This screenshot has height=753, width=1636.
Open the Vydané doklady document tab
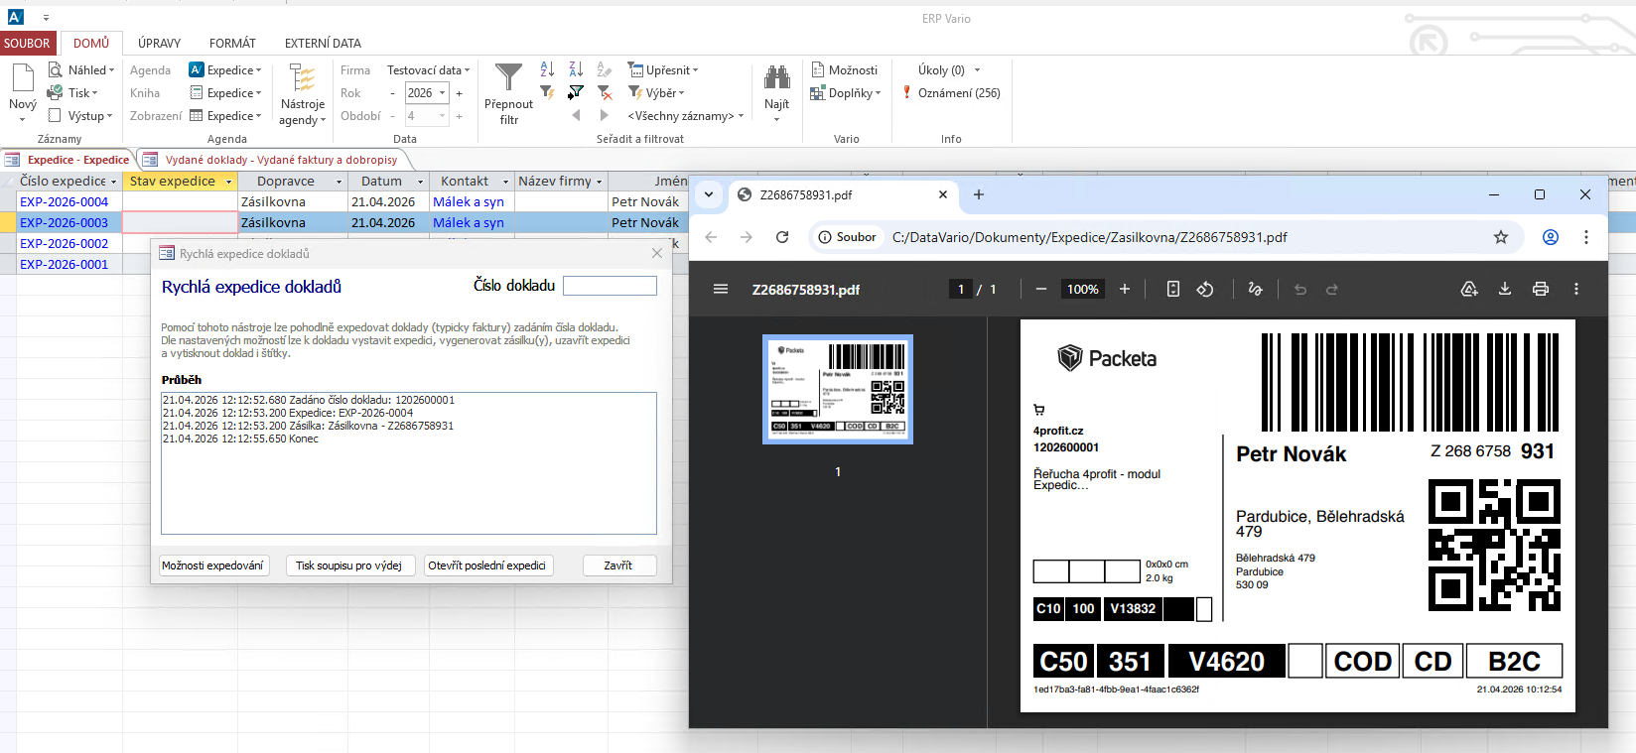280,160
